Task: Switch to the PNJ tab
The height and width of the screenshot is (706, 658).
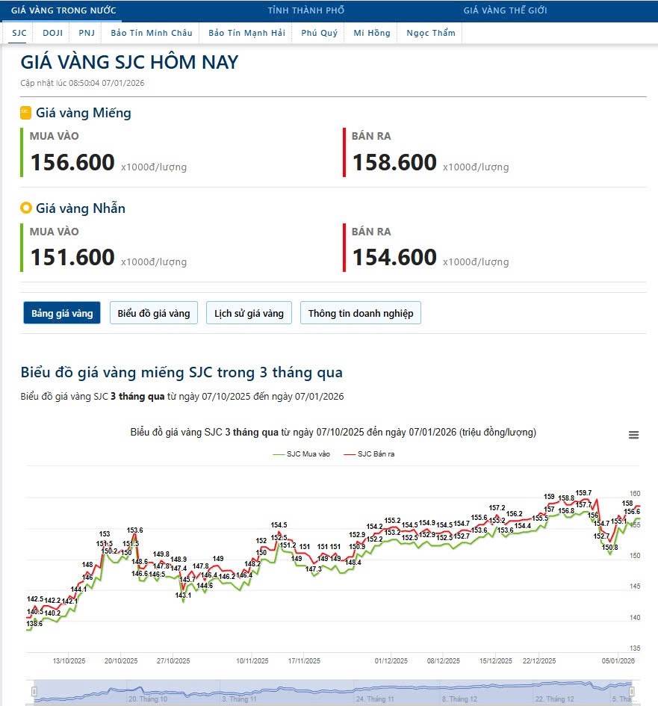Action: coord(87,32)
